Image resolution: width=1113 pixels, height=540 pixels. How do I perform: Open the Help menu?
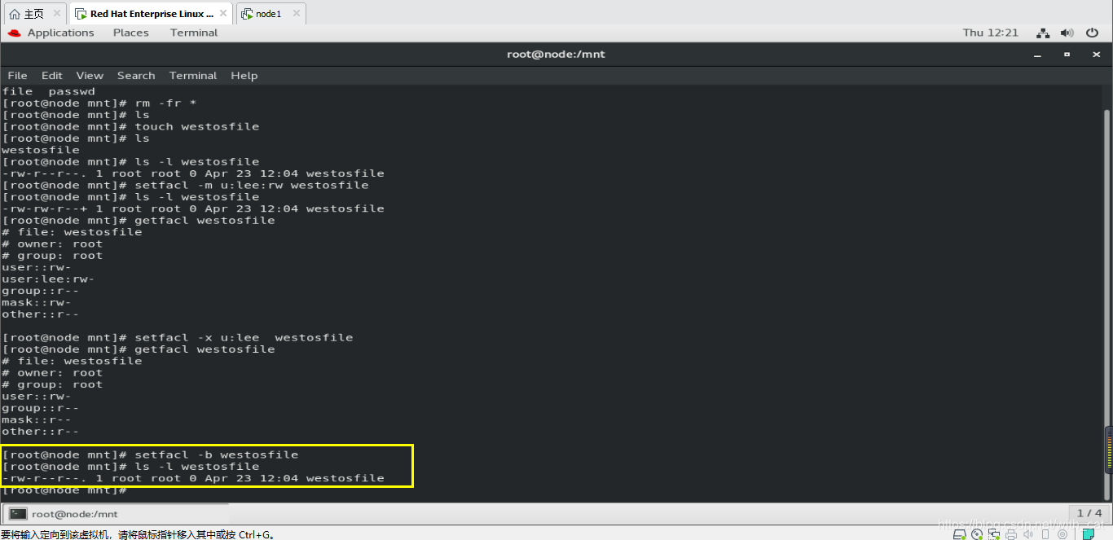pyautogui.click(x=244, y=75)
